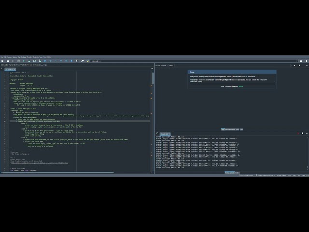Click the Help Object input field
Viewport: 309px width, 232px height.
(233, 66)
